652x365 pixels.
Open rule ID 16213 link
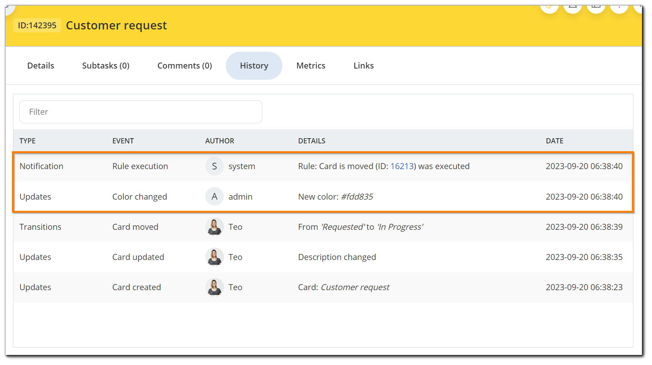point(402,166)
